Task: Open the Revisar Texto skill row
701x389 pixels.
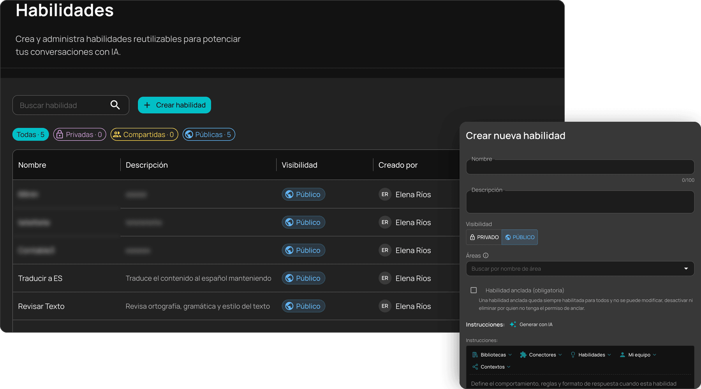Action: point(236,306)
